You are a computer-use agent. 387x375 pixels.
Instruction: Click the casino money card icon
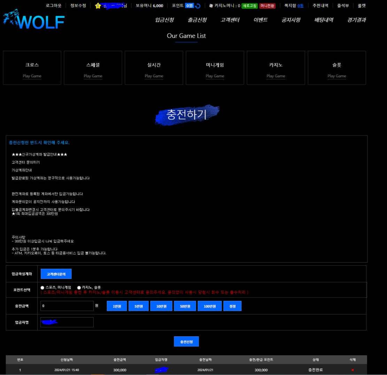pos(211,6)
